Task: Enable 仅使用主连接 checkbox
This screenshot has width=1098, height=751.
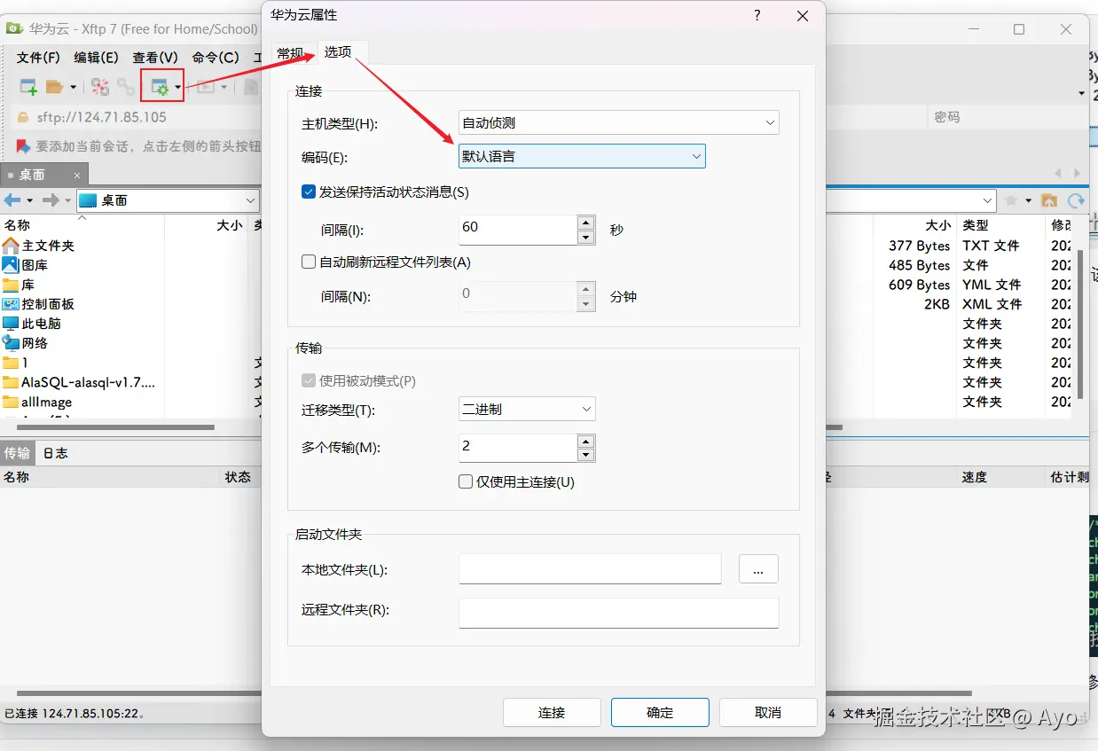Action: [465, 481]
